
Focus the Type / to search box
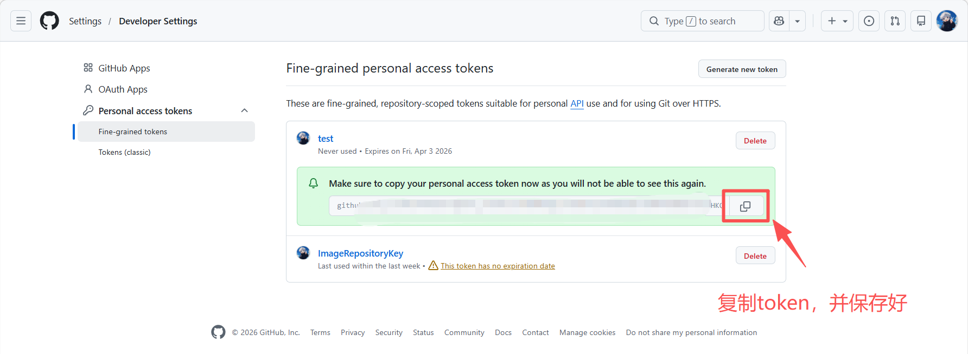(702, 21)
